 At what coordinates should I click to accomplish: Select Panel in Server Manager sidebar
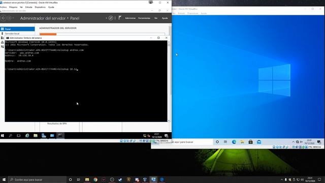coord(18,29)
